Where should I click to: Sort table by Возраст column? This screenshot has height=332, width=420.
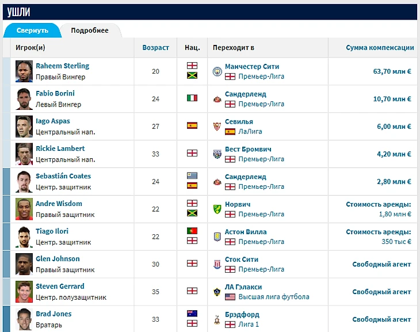point(155,48)
